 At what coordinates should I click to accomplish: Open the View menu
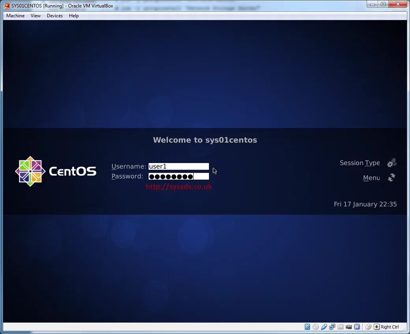[x=35, y=16]
